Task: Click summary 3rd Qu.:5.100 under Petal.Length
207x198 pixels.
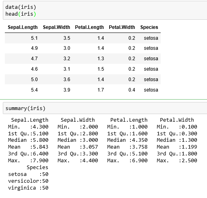Action: (x=127, y=154)
